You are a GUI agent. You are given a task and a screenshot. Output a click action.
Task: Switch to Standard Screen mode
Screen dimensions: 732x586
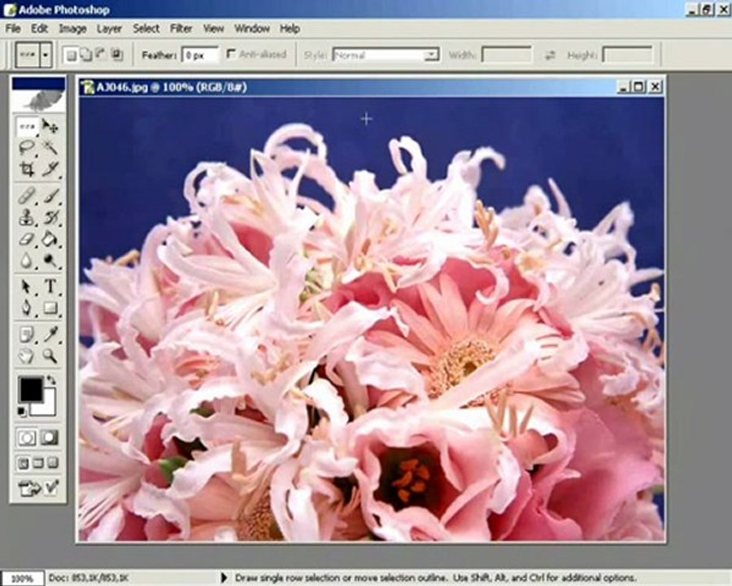point(23,463)
